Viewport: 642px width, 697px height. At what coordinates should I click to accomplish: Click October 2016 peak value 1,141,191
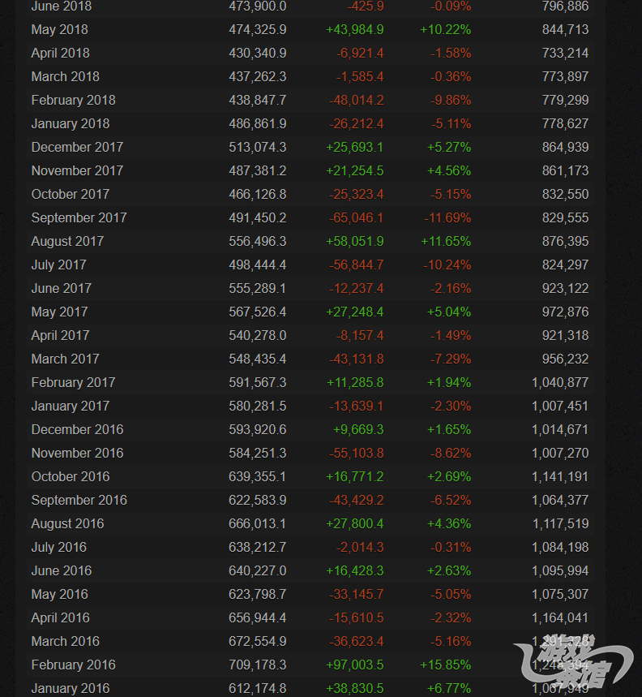click(560, 476)
